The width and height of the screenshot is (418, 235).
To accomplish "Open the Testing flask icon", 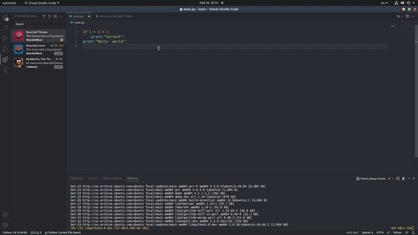I will tap(5, 70).
